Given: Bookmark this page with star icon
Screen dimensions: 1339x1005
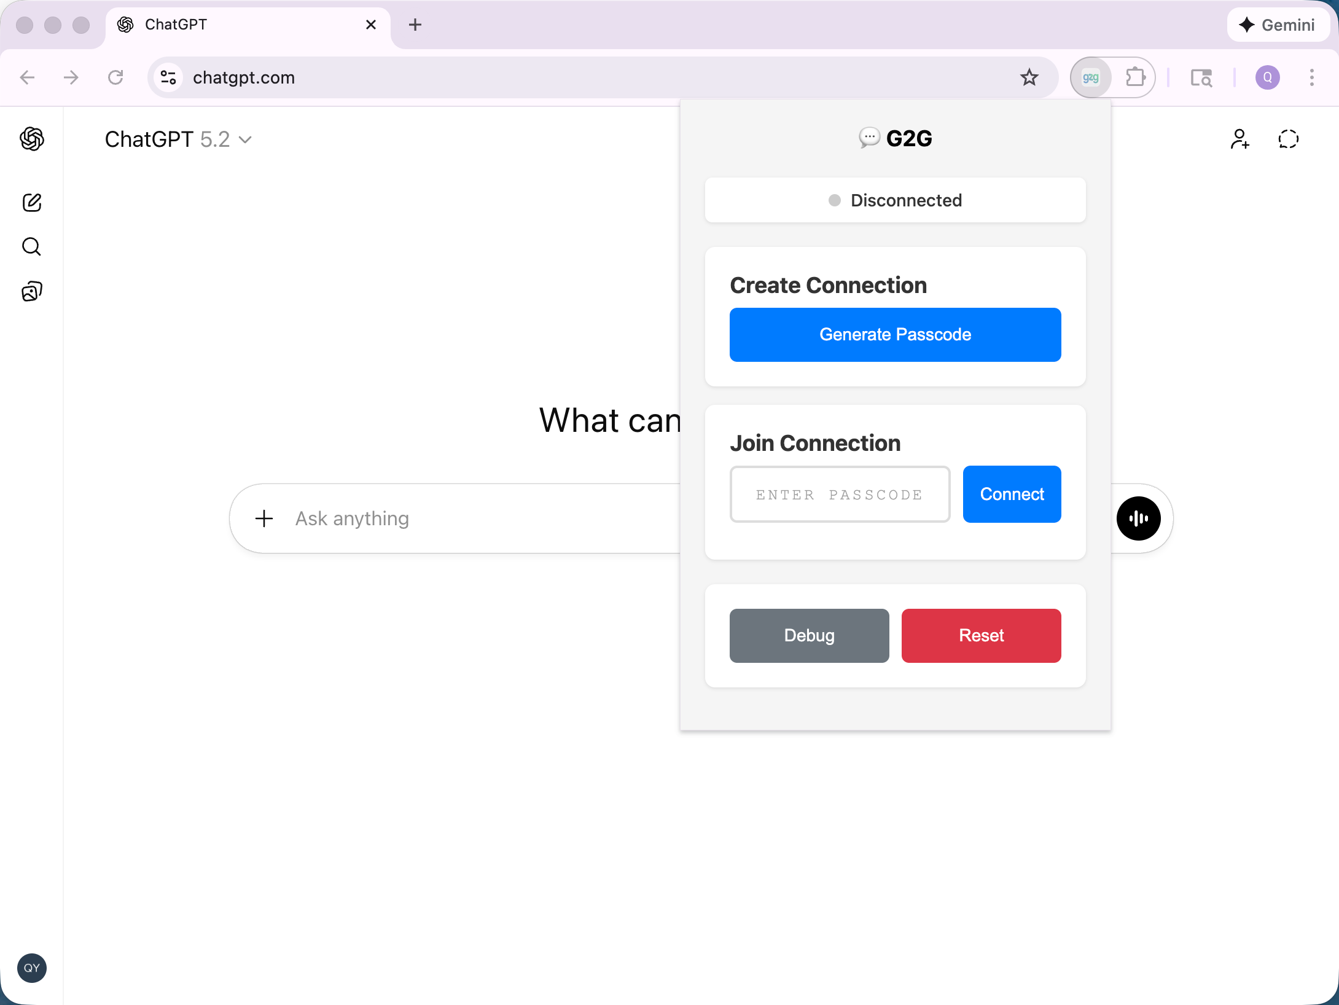Looking at the screenshot, I should tap(1029, 77).
